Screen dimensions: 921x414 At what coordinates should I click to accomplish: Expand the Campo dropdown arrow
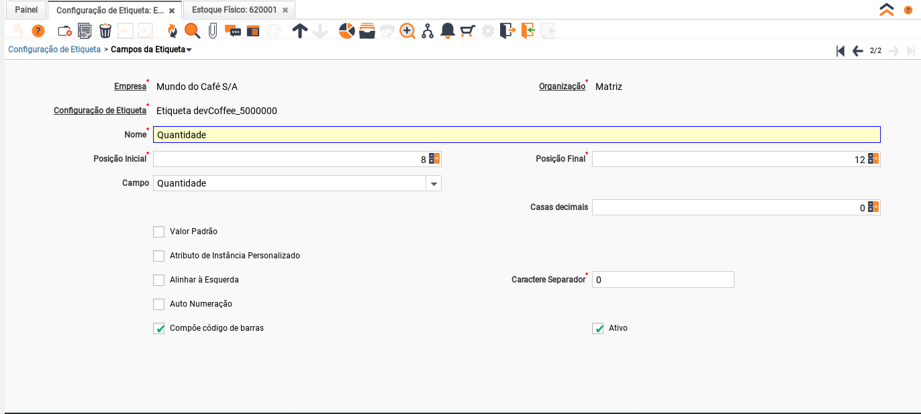pos(434,183)
